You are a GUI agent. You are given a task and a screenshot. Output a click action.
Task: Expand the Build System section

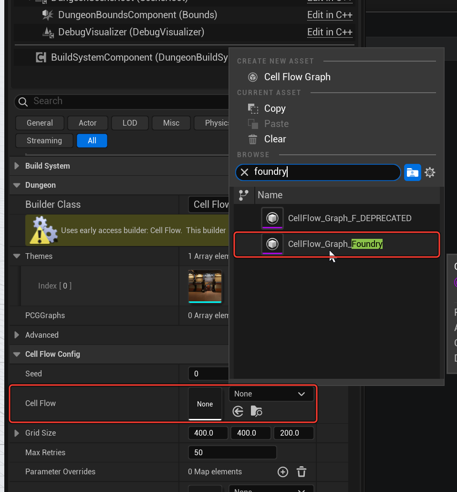(x=17, y=166)
